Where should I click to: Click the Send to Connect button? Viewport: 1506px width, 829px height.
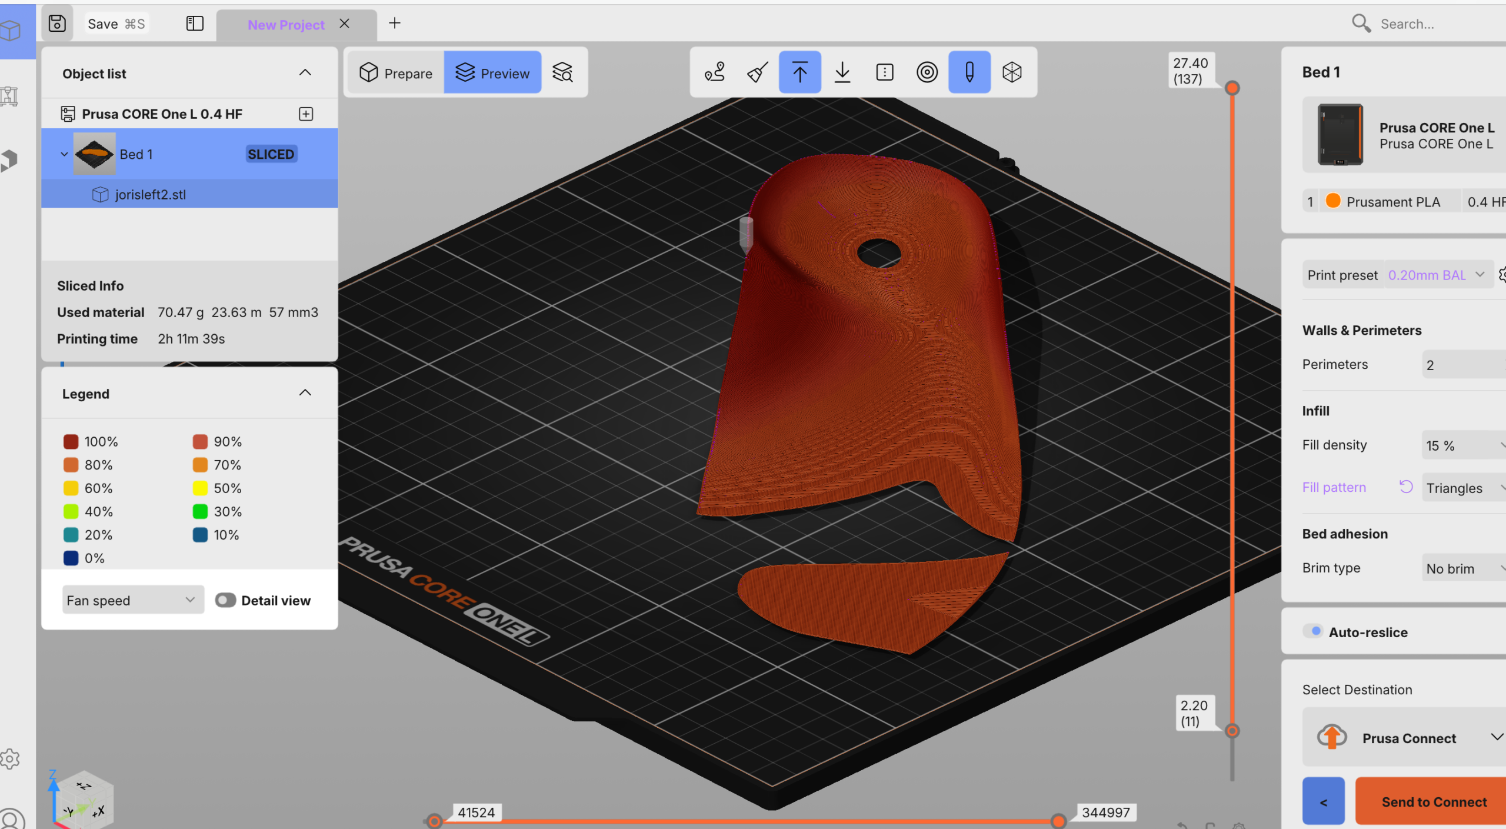[1433, 803]
